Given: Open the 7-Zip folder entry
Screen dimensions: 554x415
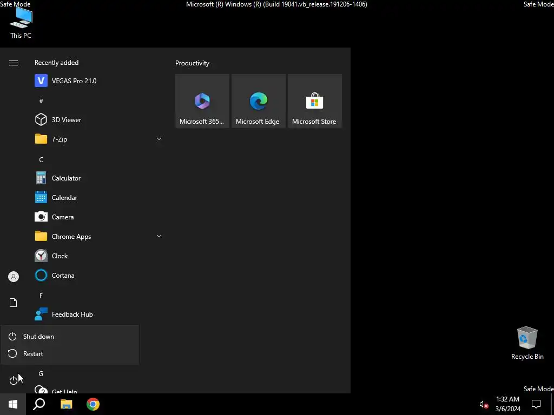Looking at the screenshot, I should [x=98, y=139].
